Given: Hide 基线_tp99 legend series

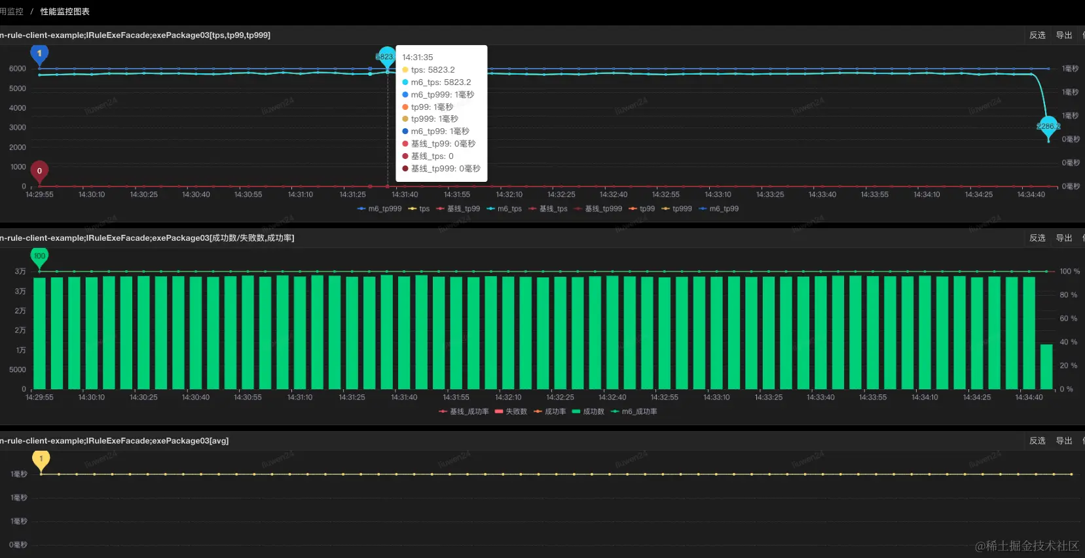Looking at the screenshot, I should coord(458,209).
